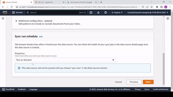
Task: Open the Frequency dropdown
Action: coord(65,60)
